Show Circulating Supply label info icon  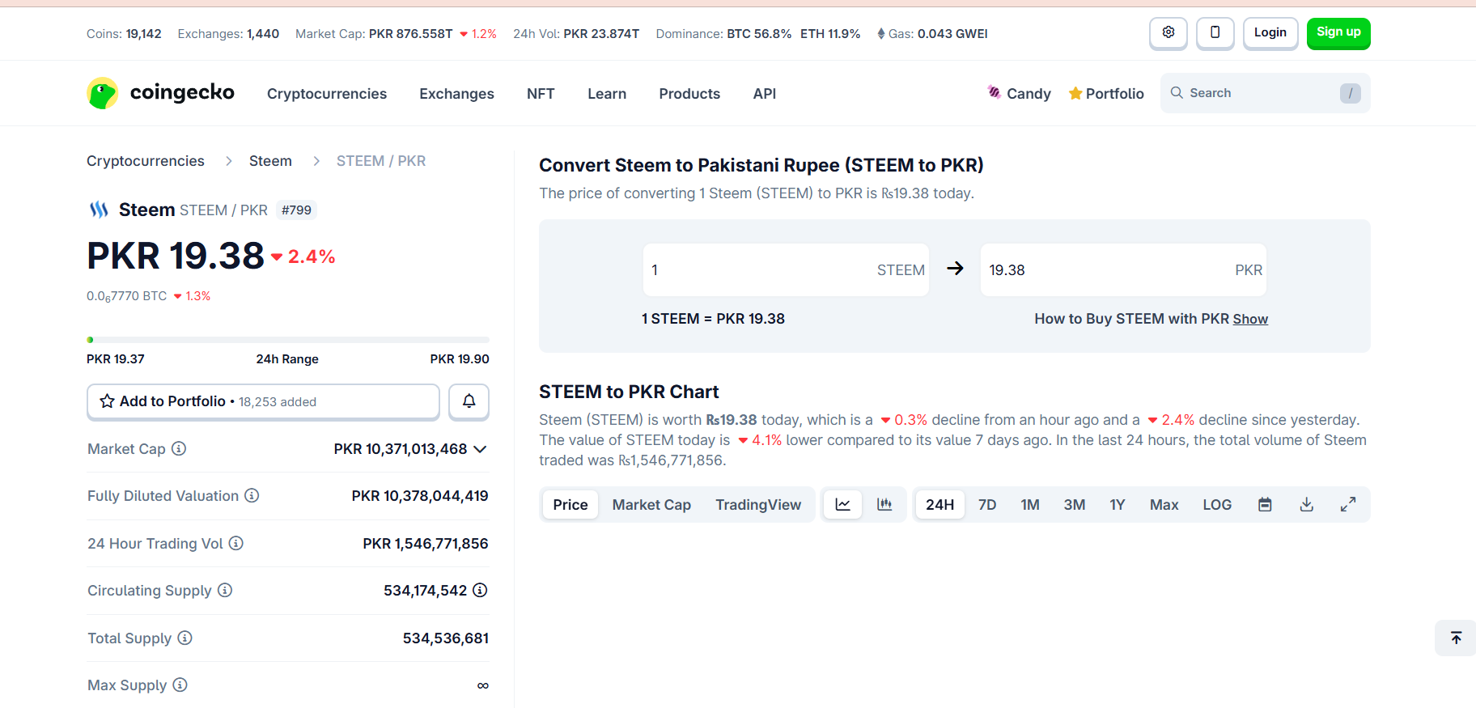(225, 590)
